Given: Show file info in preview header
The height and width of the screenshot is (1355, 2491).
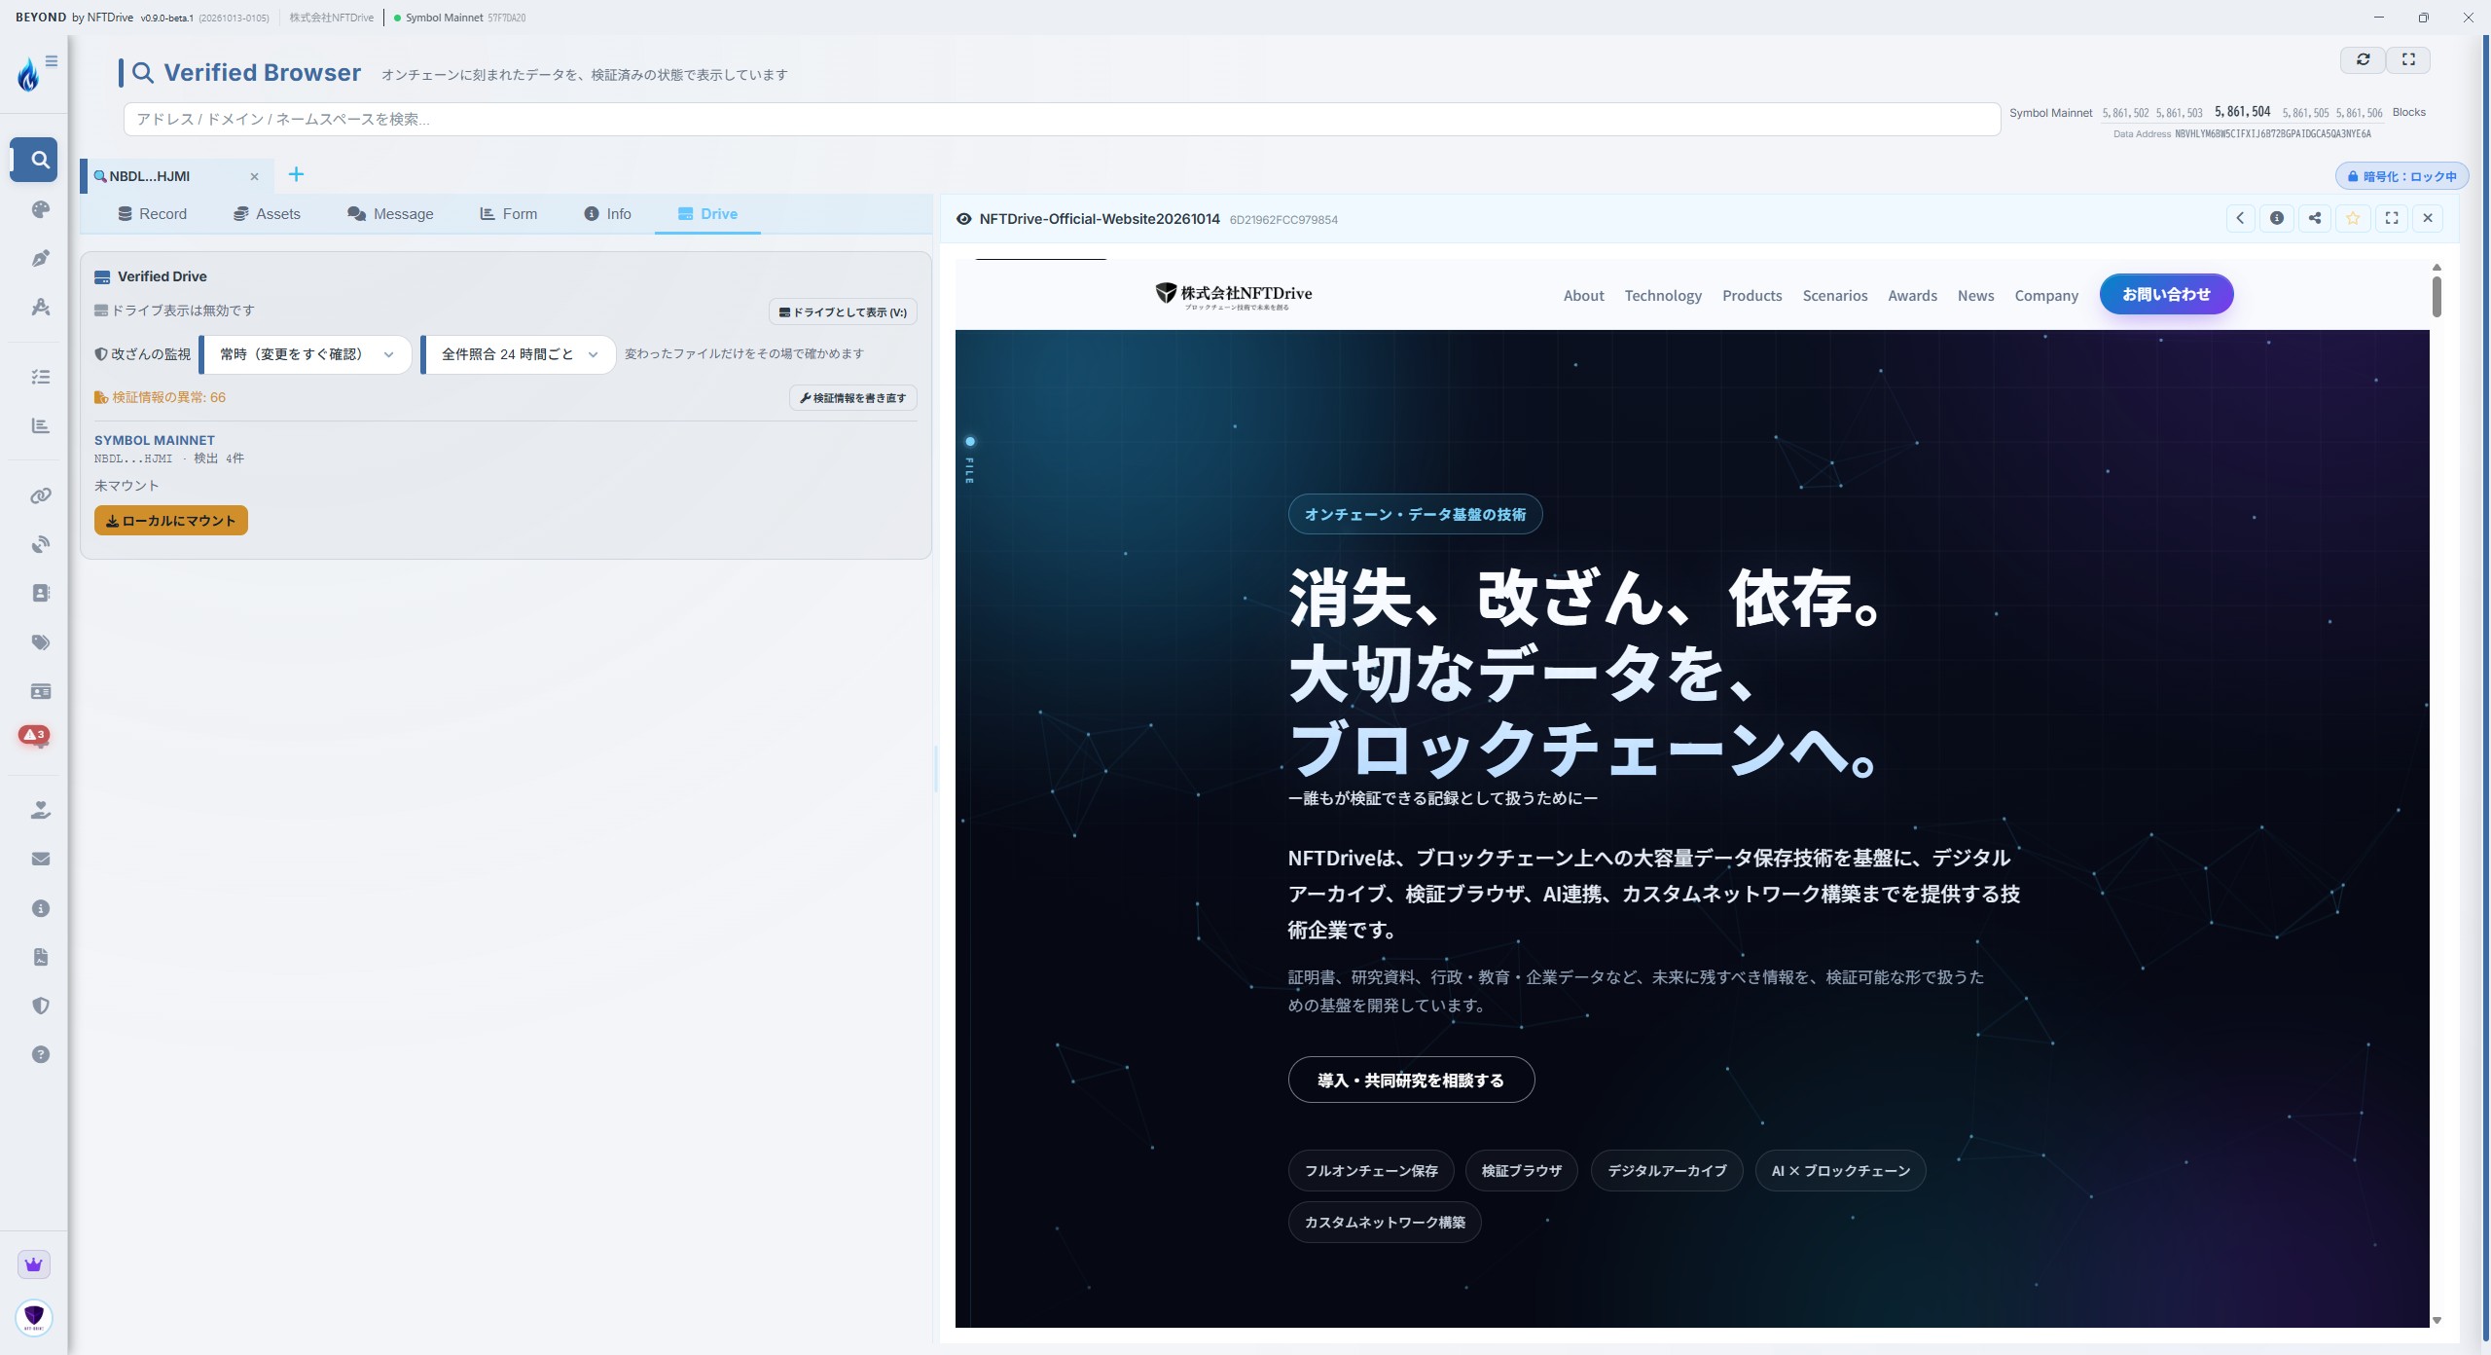Looking at the screenshot, I should pyautogui.click(x=2277, y=218).
